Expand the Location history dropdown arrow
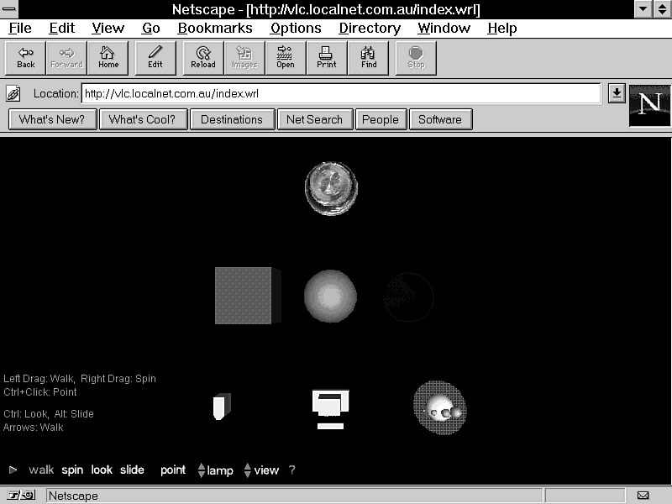 click(617, 93)
